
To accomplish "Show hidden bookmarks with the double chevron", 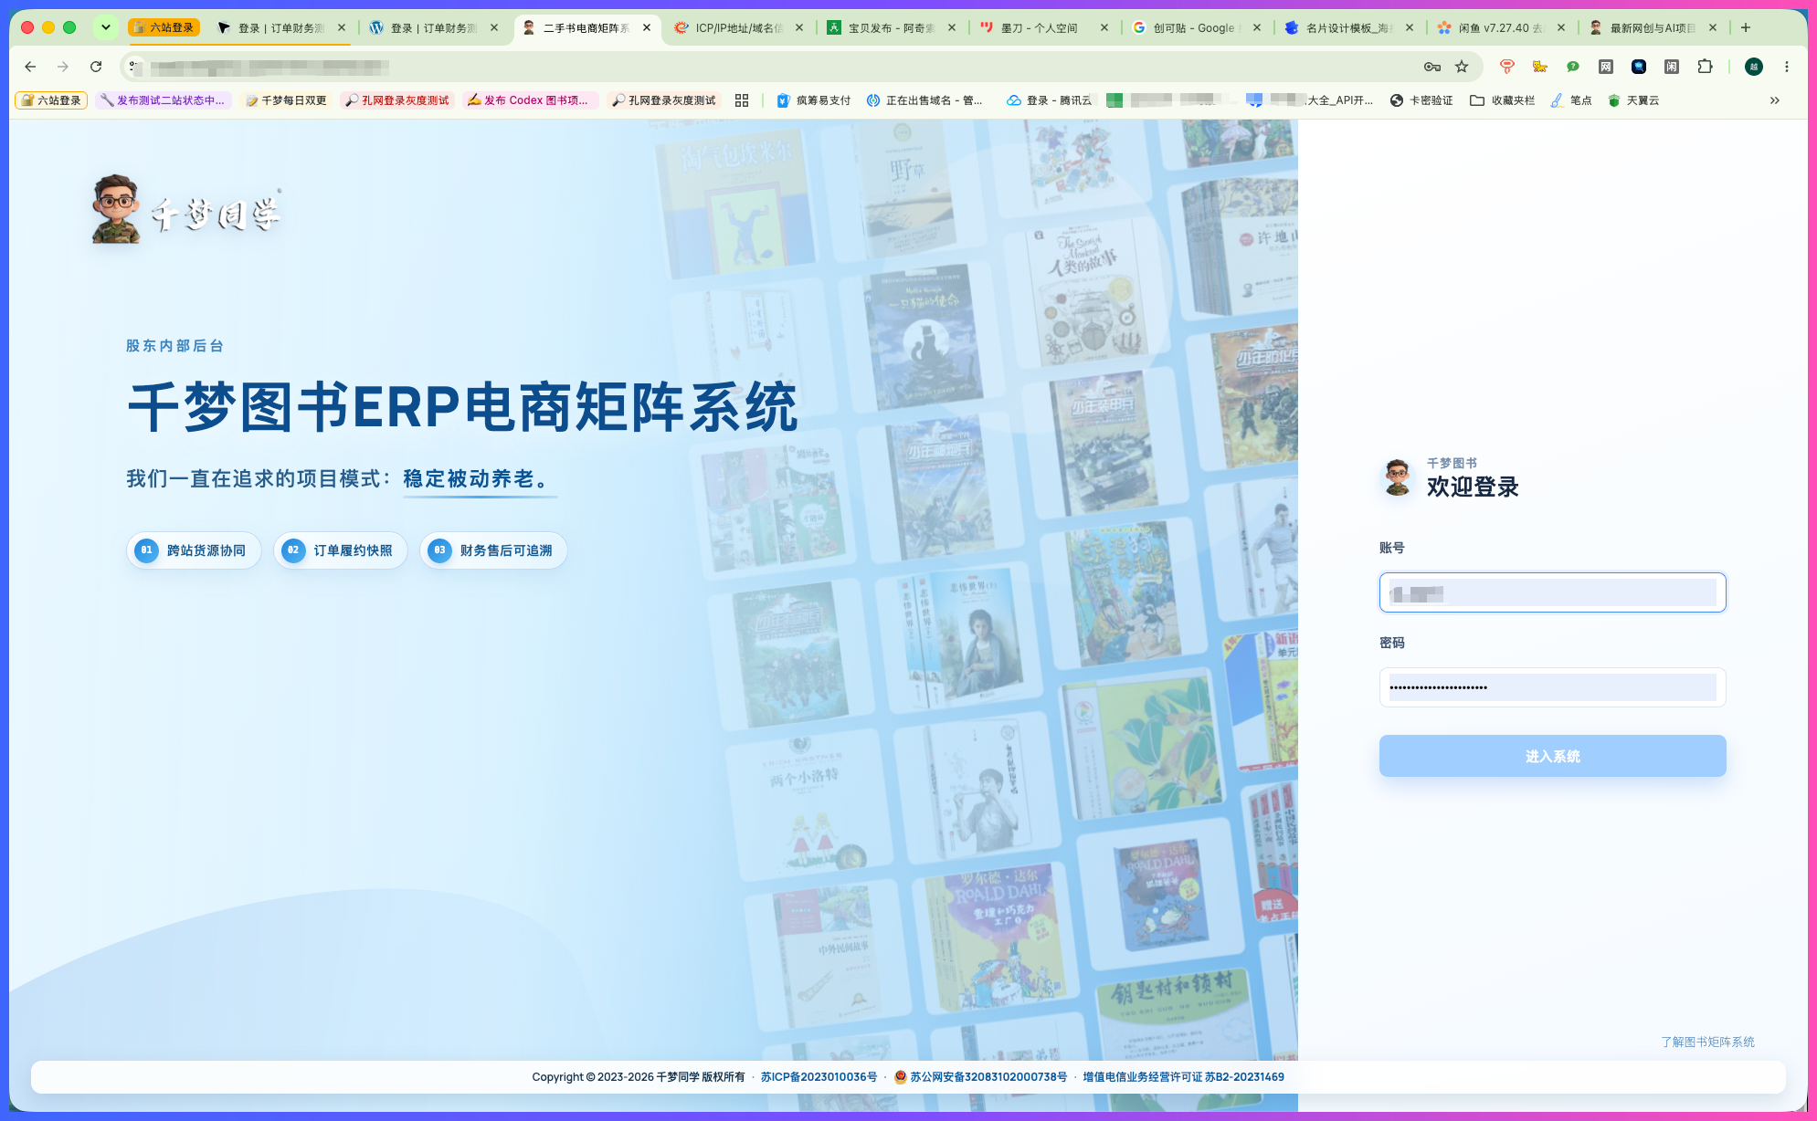I will click(x=1775, y=100).
